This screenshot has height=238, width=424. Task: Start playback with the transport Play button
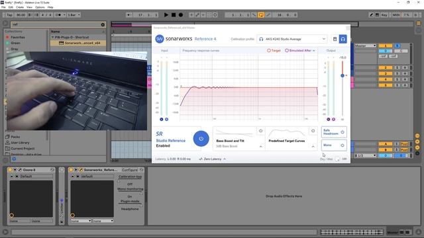point(166,15)
